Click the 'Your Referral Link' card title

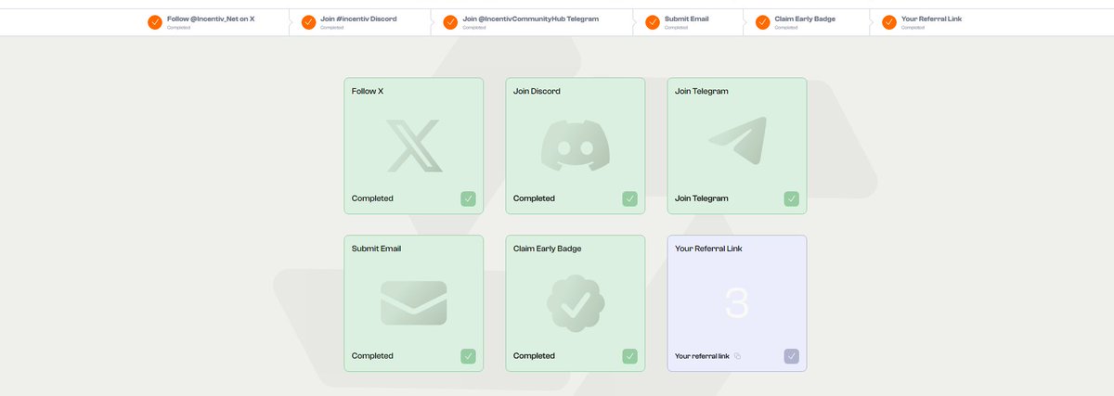point(708,249)
